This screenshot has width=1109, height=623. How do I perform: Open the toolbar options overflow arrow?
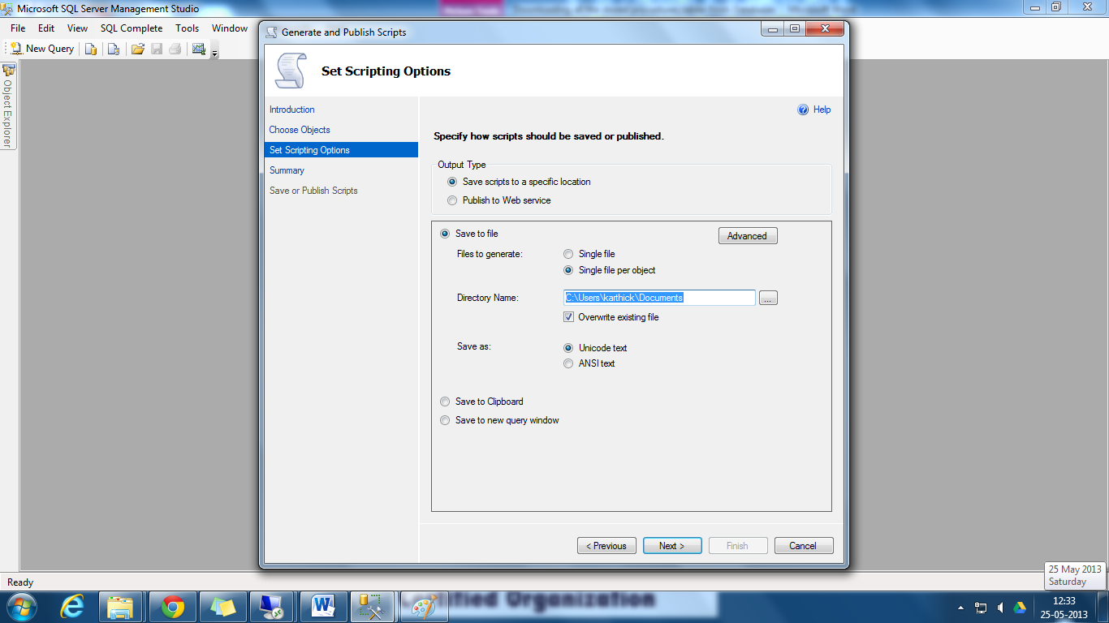click(x=214, y=52)
